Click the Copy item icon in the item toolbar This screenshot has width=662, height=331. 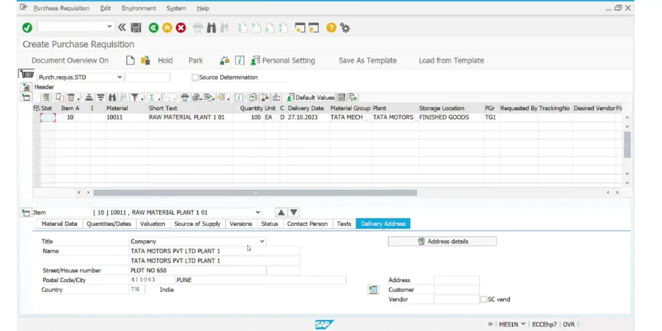click(59, 98)
